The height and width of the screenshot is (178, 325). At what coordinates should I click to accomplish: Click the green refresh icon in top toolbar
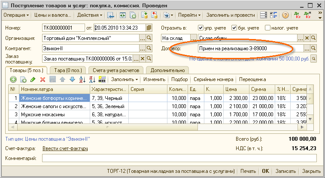click(123, 15)
